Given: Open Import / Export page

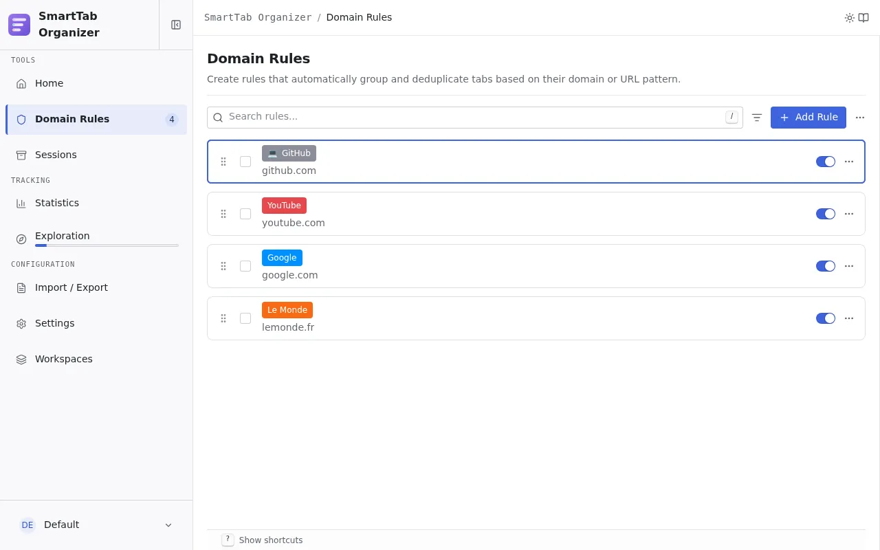Looking at the screenshot, I should click(96, 288).
